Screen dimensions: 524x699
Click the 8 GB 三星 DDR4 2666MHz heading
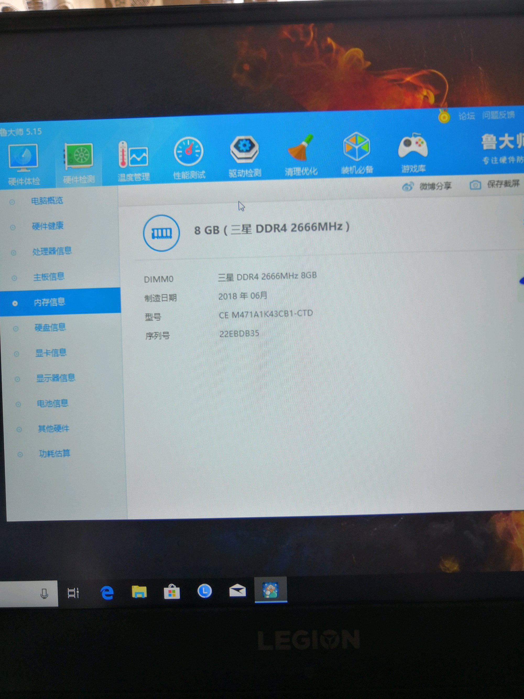point(272,229)
